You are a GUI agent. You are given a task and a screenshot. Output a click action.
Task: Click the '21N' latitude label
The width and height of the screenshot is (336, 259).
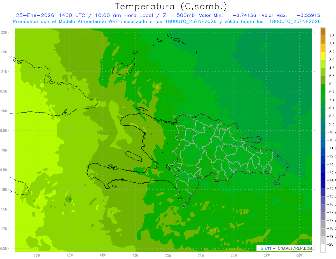(4, 72)
